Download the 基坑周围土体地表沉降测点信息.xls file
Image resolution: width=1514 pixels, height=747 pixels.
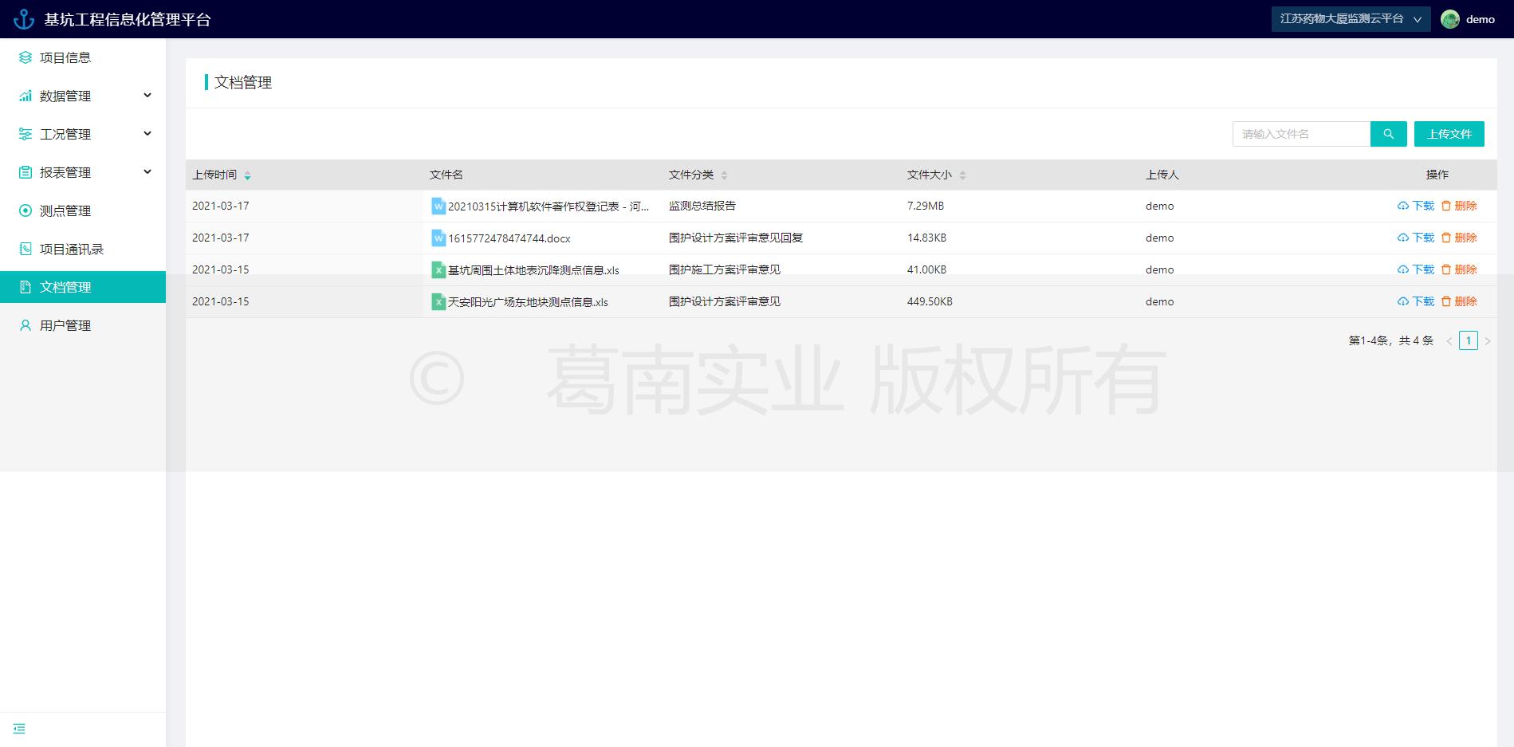1416,269
